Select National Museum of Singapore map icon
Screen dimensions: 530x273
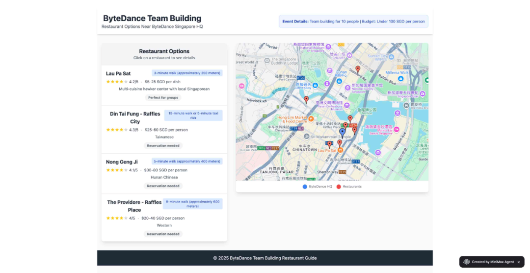tap(328, 47)
